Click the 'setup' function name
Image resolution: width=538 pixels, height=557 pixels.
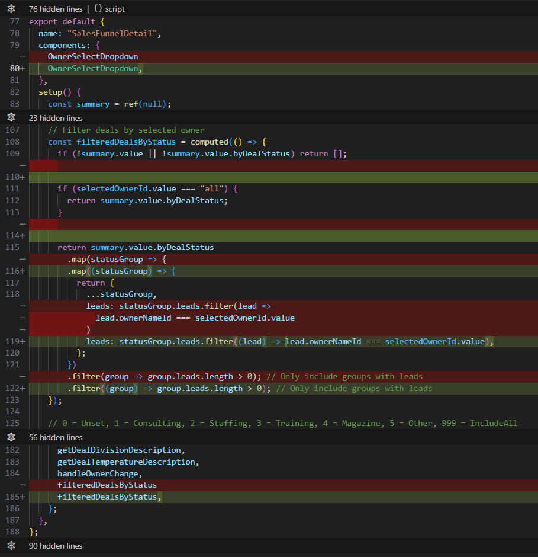tap(50, 92)
